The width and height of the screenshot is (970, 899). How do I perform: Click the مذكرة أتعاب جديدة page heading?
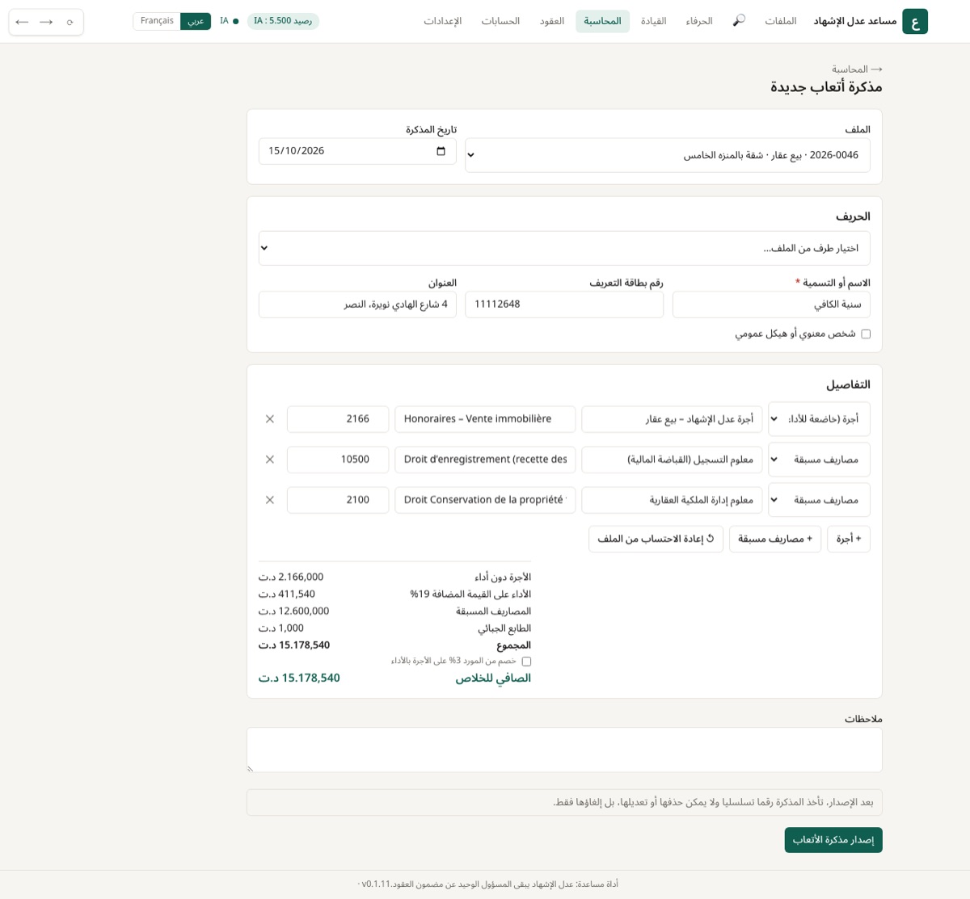point(826,87)
